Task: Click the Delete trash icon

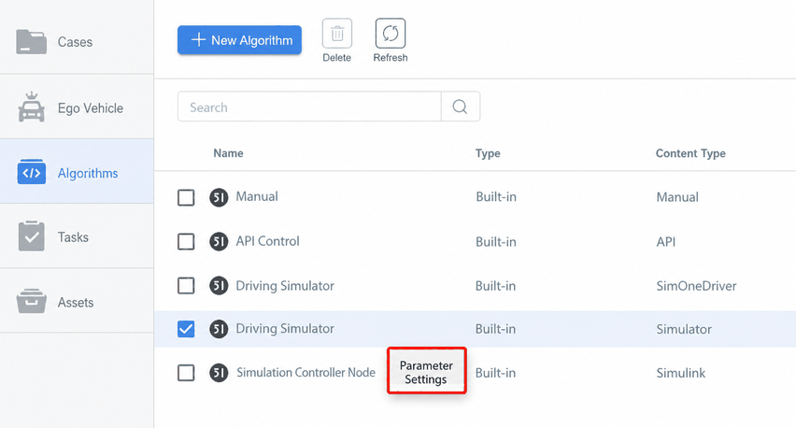Action: (x=337, y=34)
